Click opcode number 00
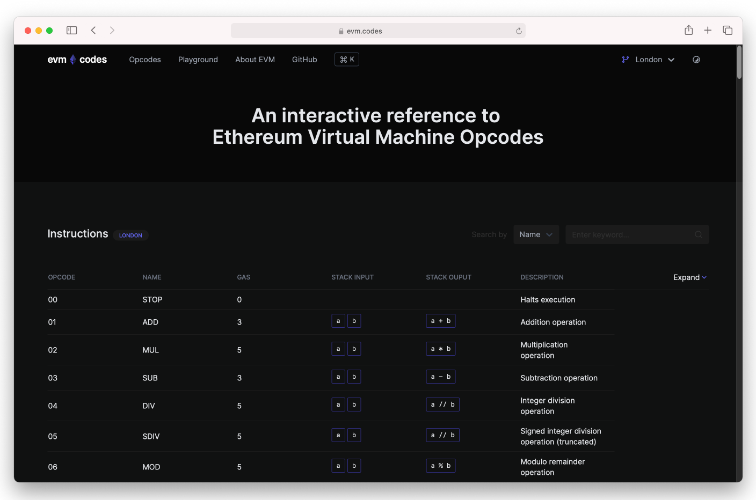756x500 pixels. [x=53, y=299]
